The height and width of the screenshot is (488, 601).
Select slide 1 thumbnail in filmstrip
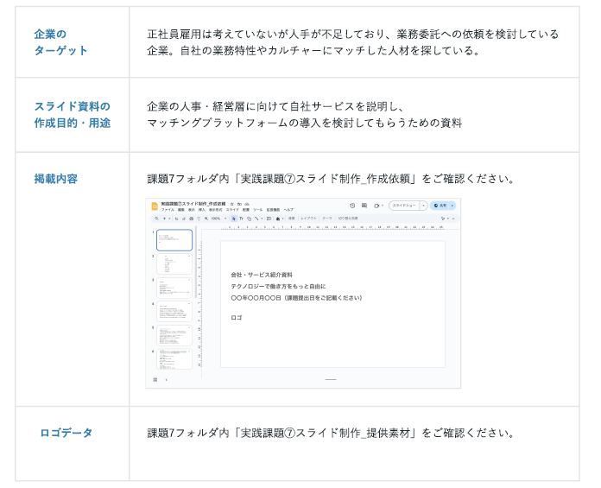coord(174,240)
